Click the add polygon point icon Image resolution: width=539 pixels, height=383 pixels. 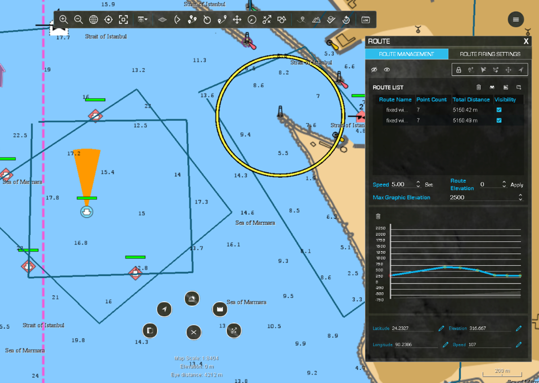(496, 70)
